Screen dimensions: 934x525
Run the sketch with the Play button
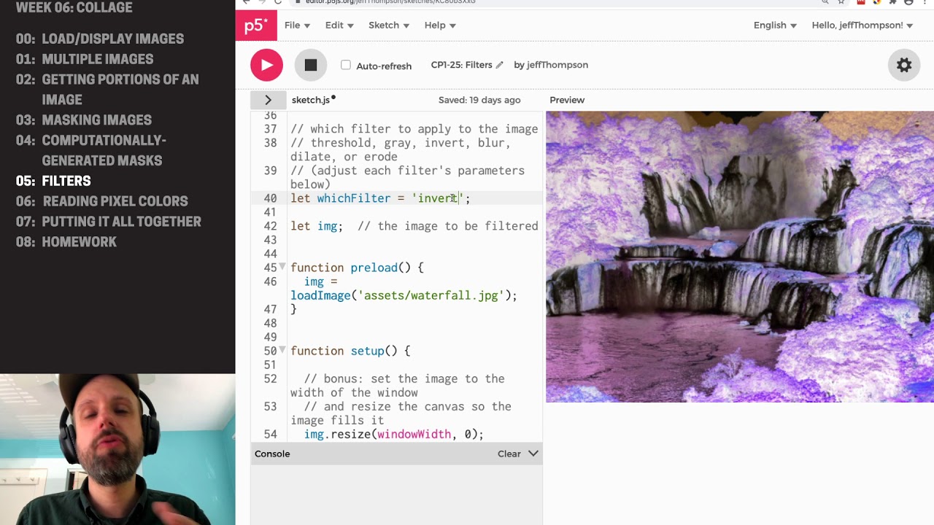(x=266, y=66)
